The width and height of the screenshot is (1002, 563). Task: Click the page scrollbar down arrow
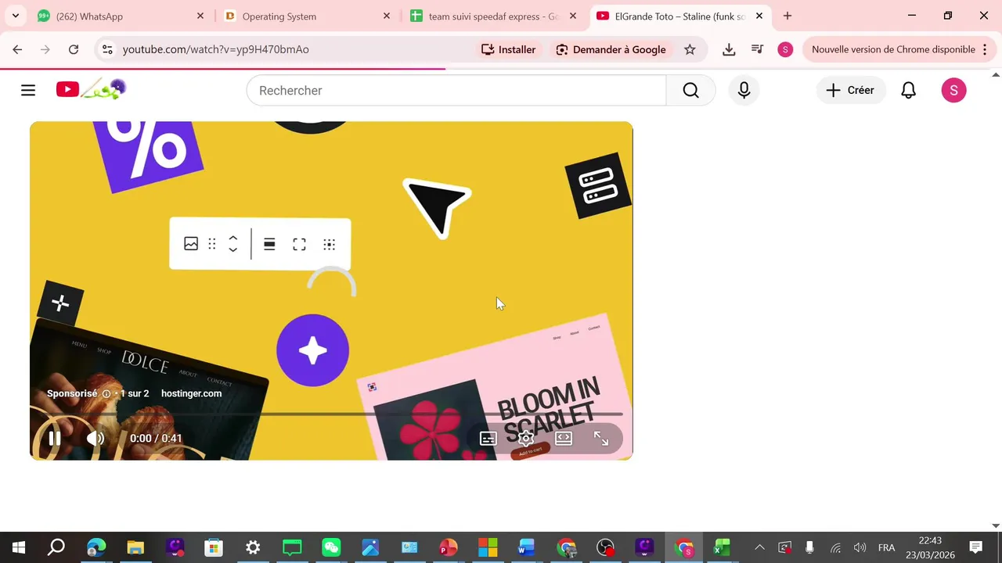coord(996,526)
